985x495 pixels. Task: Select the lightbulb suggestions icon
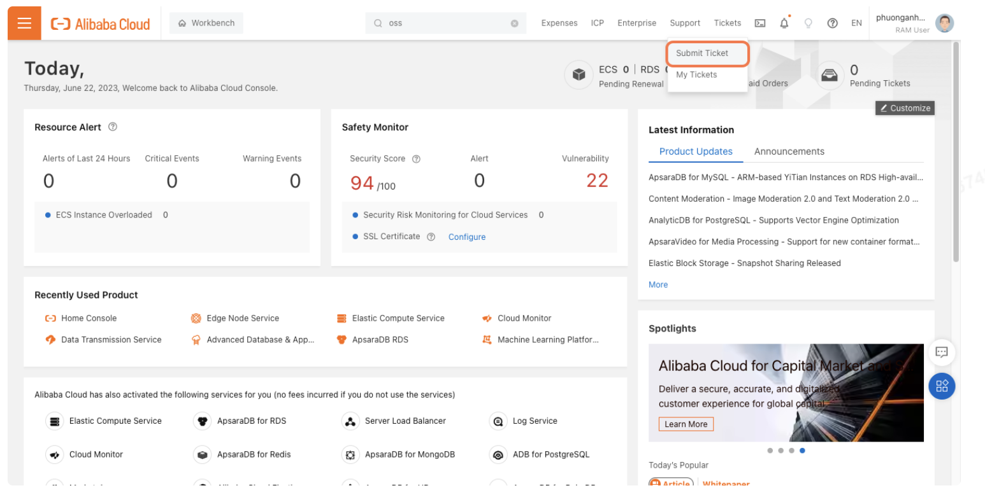pos(809,23)
